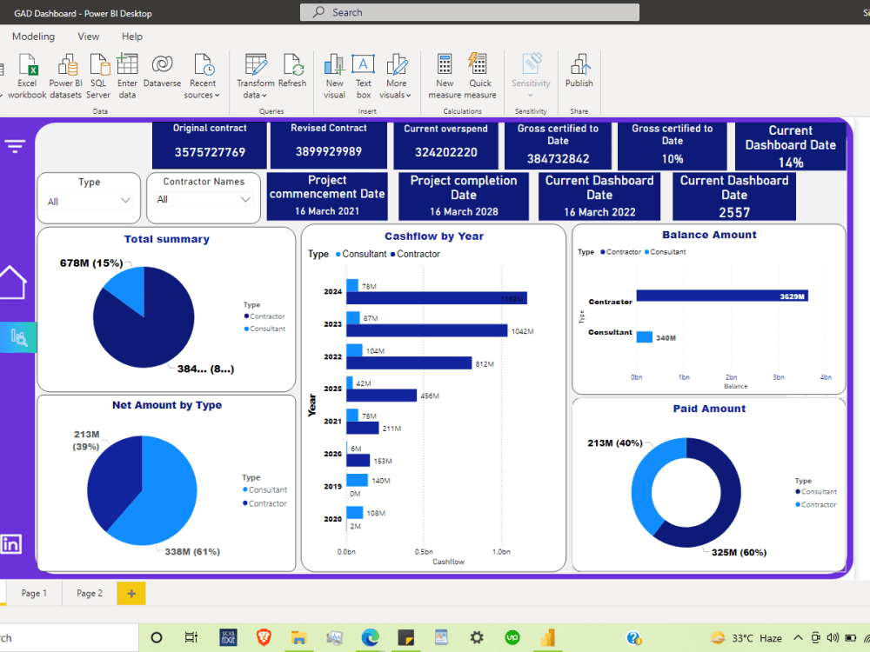
Task: Expand the Type slicer dropdown
Action: click(125, 200)
